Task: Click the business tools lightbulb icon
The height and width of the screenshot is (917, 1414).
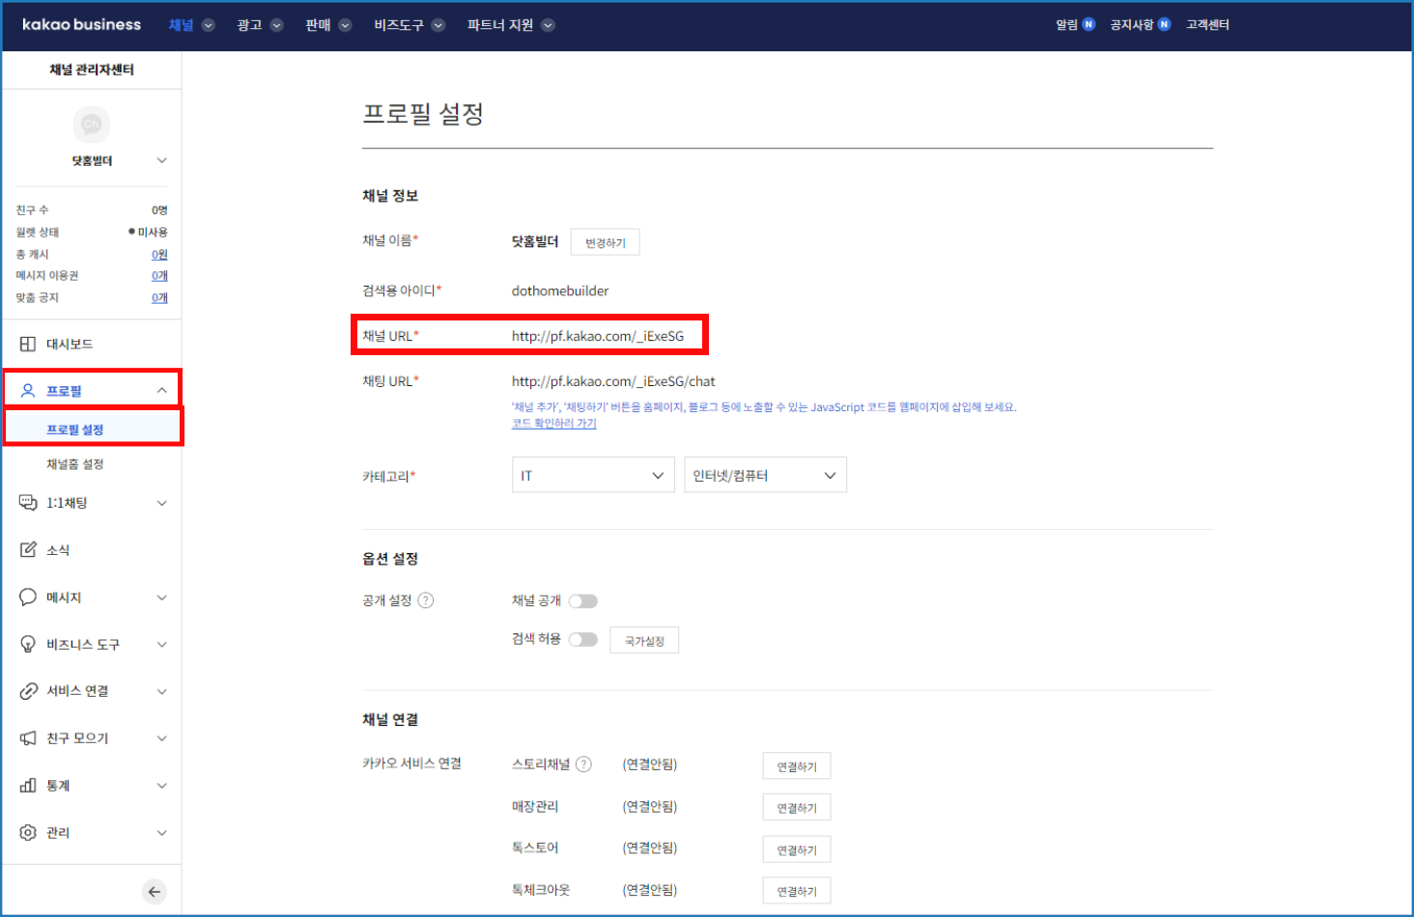Action: pyautogui.click(x=28, y=645)
